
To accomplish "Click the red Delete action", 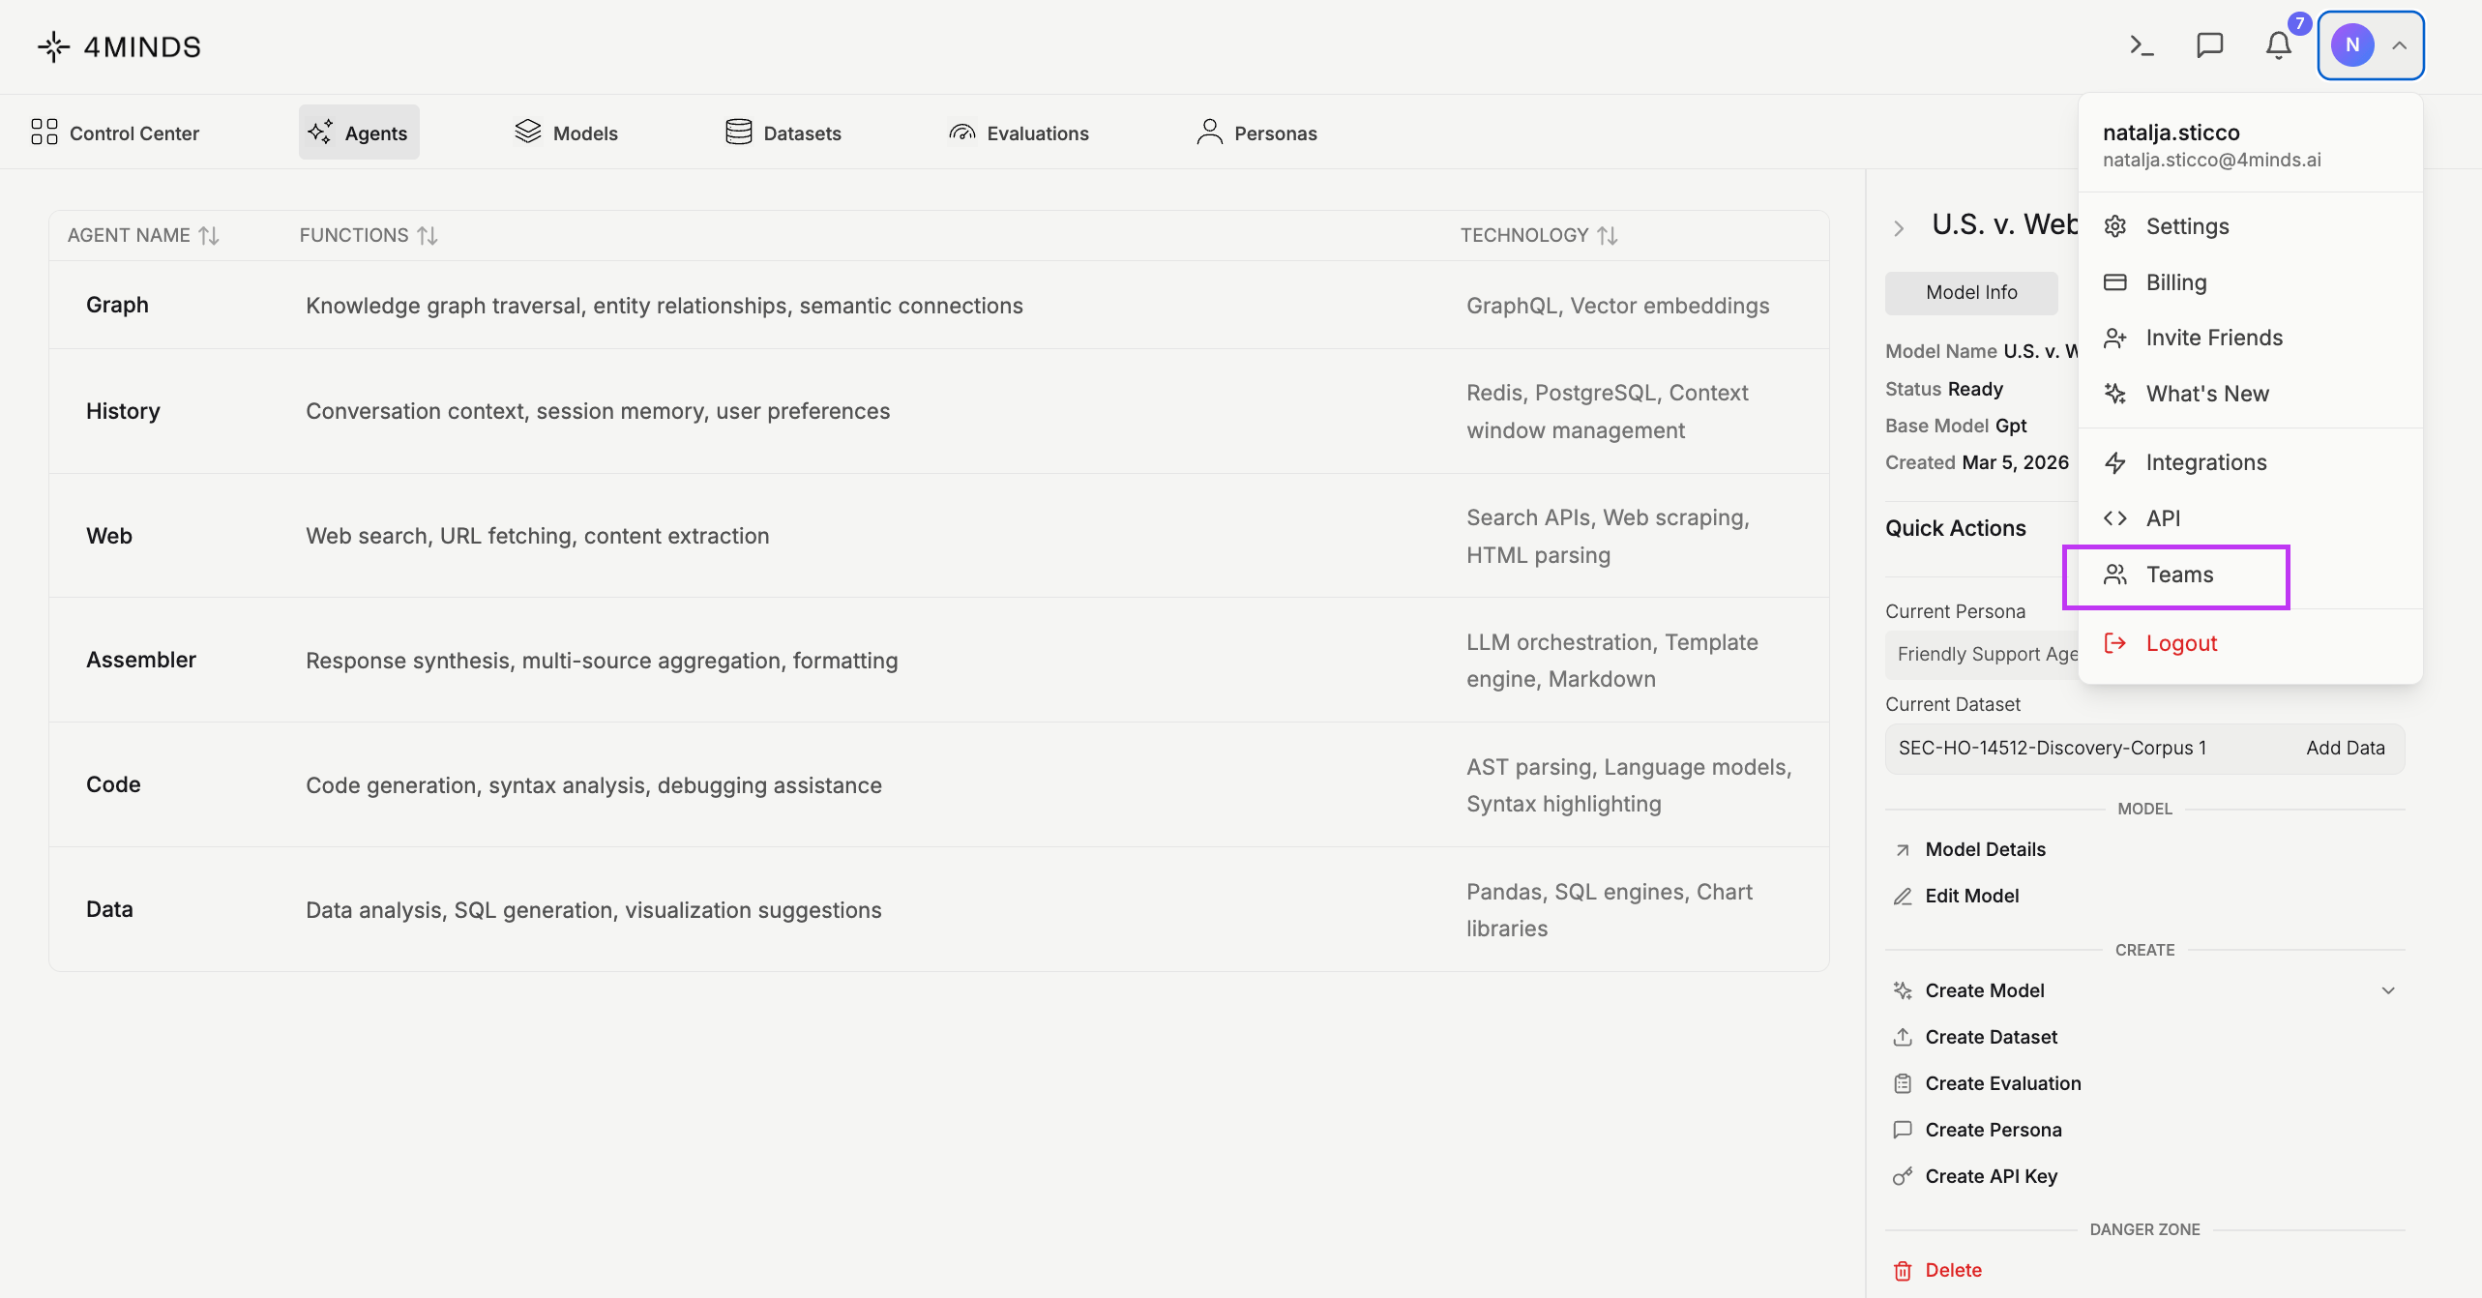I will click(1953, 1270).
